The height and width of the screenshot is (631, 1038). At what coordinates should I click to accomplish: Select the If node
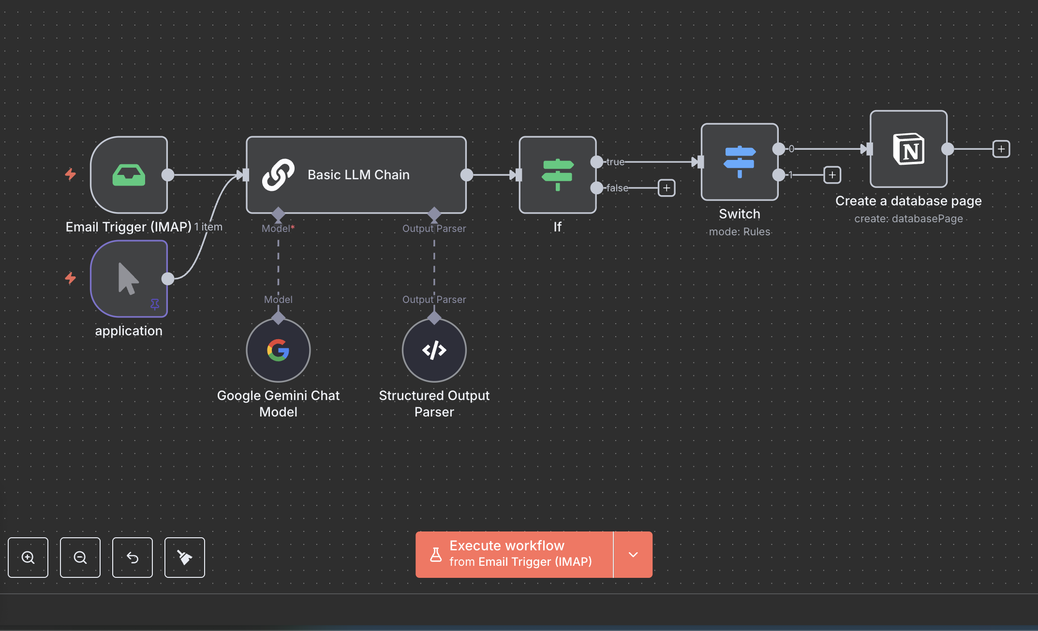tap(558, 175)
